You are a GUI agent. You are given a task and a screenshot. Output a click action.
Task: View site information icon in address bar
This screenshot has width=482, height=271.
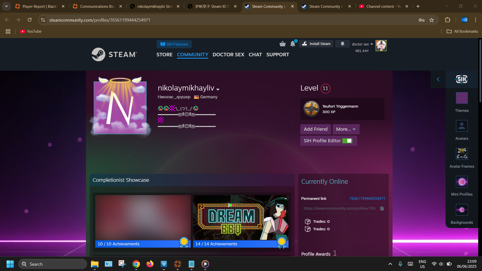(43, 20)
